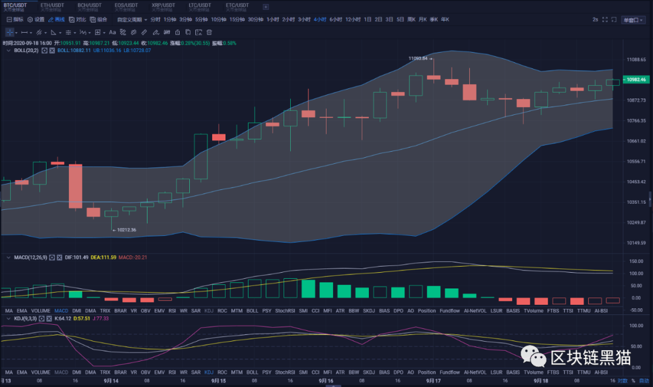Open the 自定义周期 custom period dropdown
The height and width of the screenshot is (387, 653).
tap(132, 19)
